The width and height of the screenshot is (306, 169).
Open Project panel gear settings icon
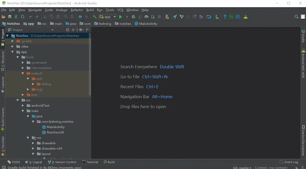81,30
